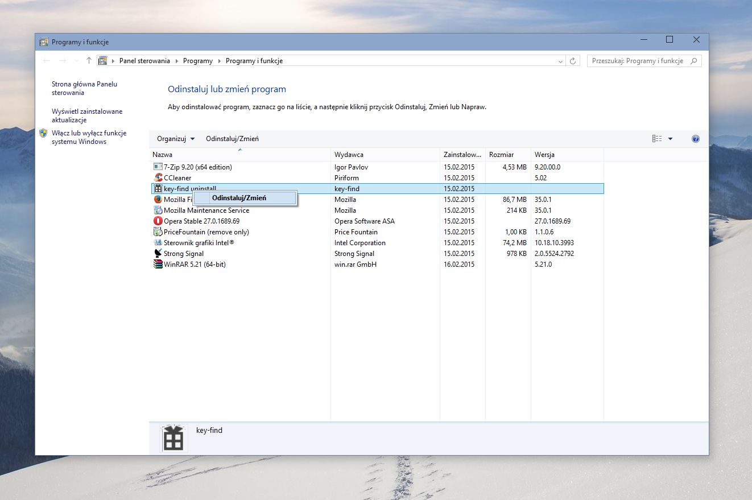Open Włącz lub wyłącz funkcje systemu Windows
The height and width of the screenshot is (500, 752).
89,138
